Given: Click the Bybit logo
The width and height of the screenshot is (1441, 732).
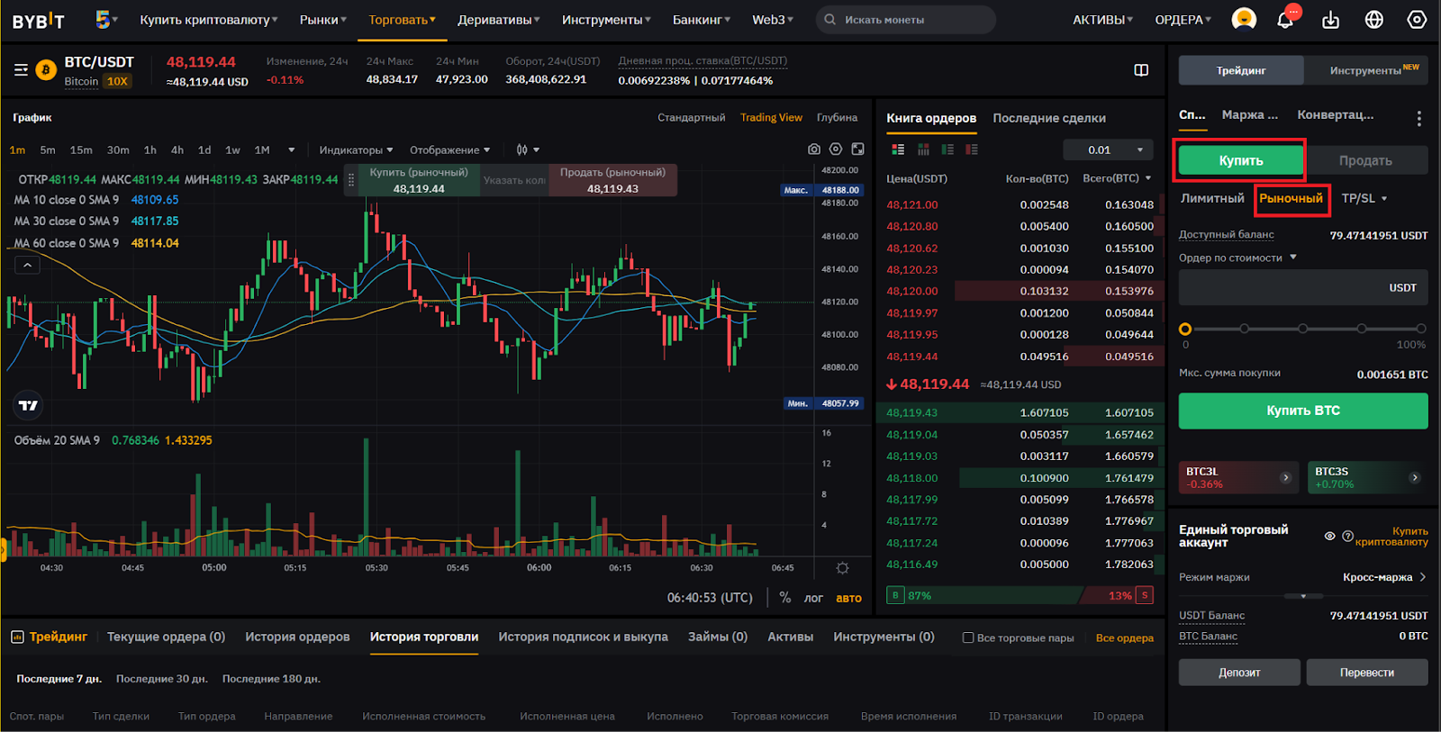Looking at the screenshot, I should (39, 20).
